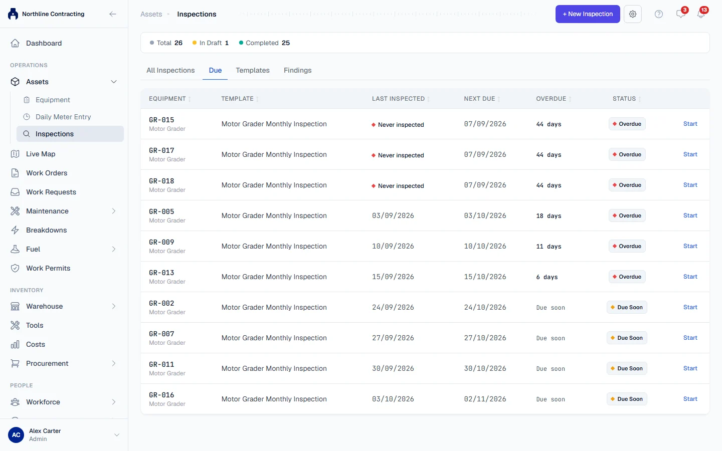Create a New Inspection

point(588,14)
